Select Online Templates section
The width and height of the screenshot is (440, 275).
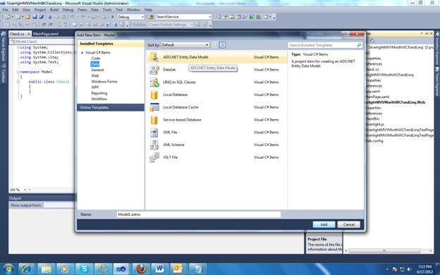tap(111, 107)
